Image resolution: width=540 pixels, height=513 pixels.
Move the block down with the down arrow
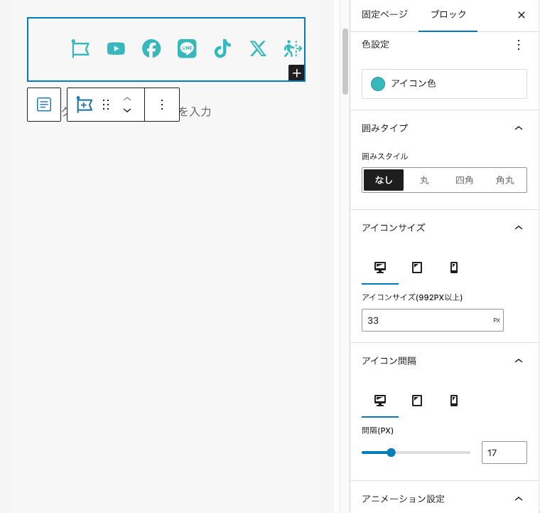[127, 110]
